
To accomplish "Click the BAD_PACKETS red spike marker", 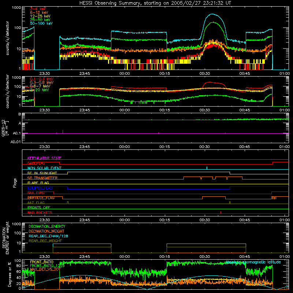I will 221,212.
